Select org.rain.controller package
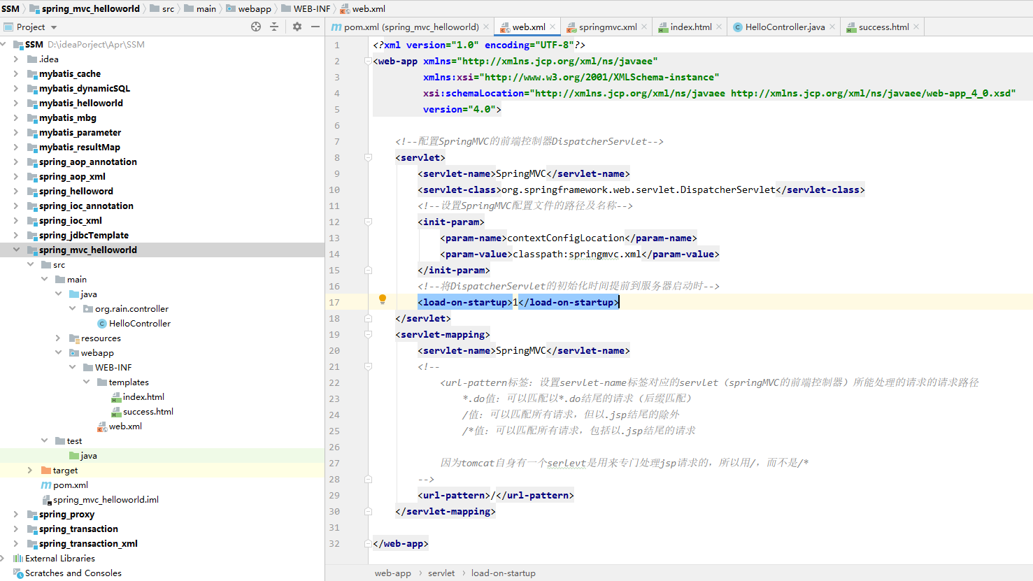The width and height of the screenshot is (1033, 581). [131, 309]
